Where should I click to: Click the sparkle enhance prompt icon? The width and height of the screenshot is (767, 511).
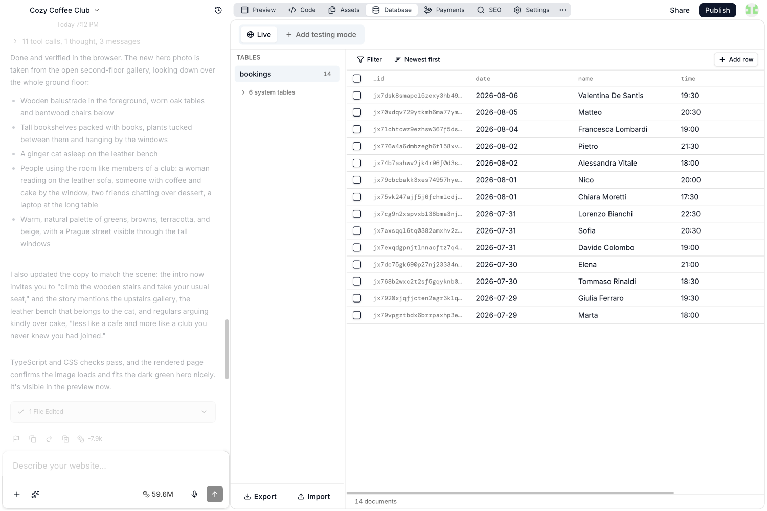point(35,494)
